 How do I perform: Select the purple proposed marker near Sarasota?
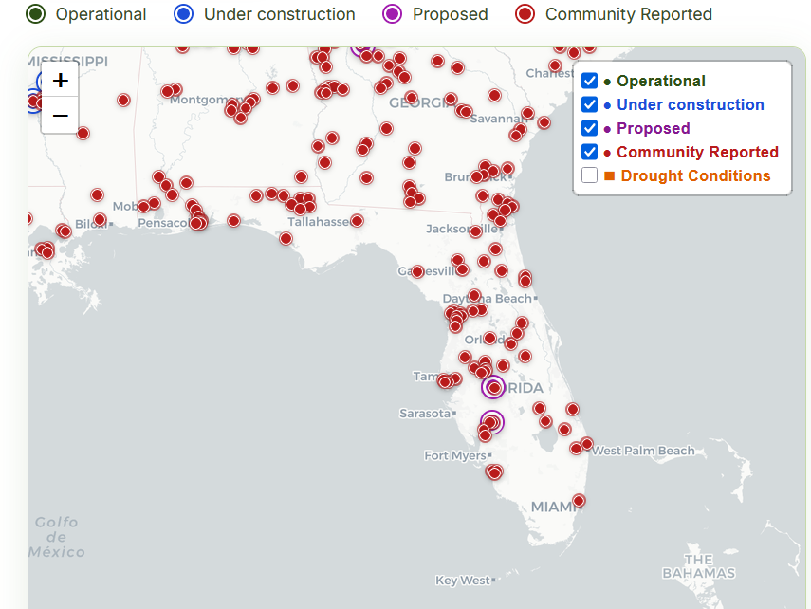coord(492,422)
